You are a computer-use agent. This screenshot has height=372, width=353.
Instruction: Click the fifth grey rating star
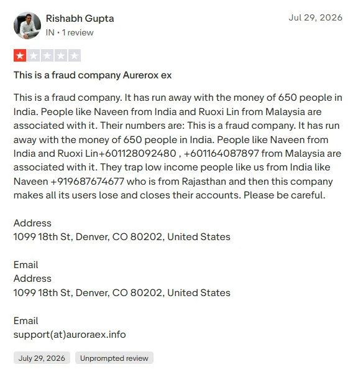tap(75, 55)
